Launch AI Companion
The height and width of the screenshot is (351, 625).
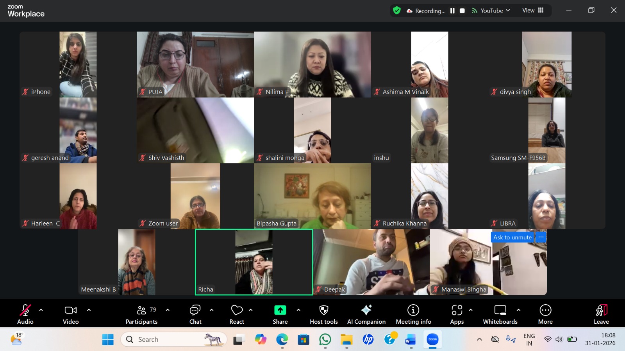[x=366, y=314]
